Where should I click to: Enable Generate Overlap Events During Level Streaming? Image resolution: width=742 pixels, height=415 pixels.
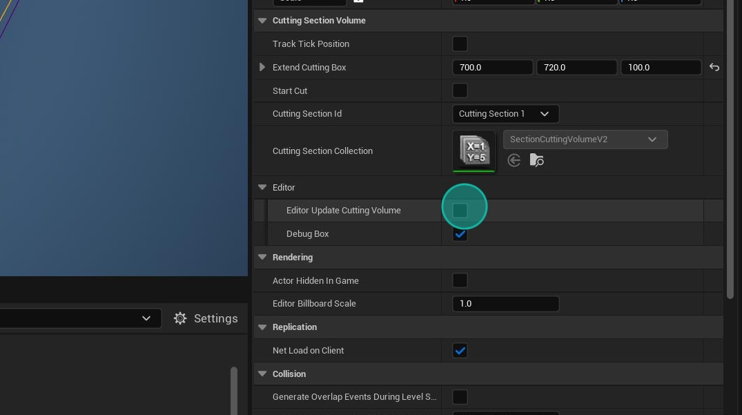[460, 397]
